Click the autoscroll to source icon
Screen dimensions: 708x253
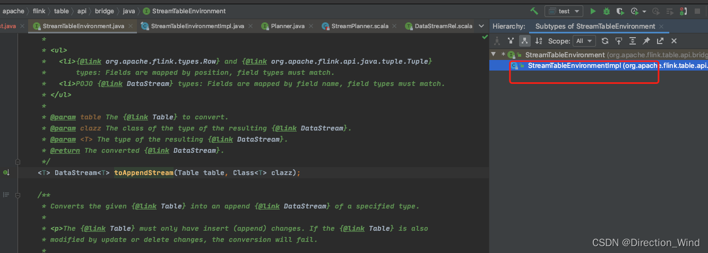tap(619, 41)
